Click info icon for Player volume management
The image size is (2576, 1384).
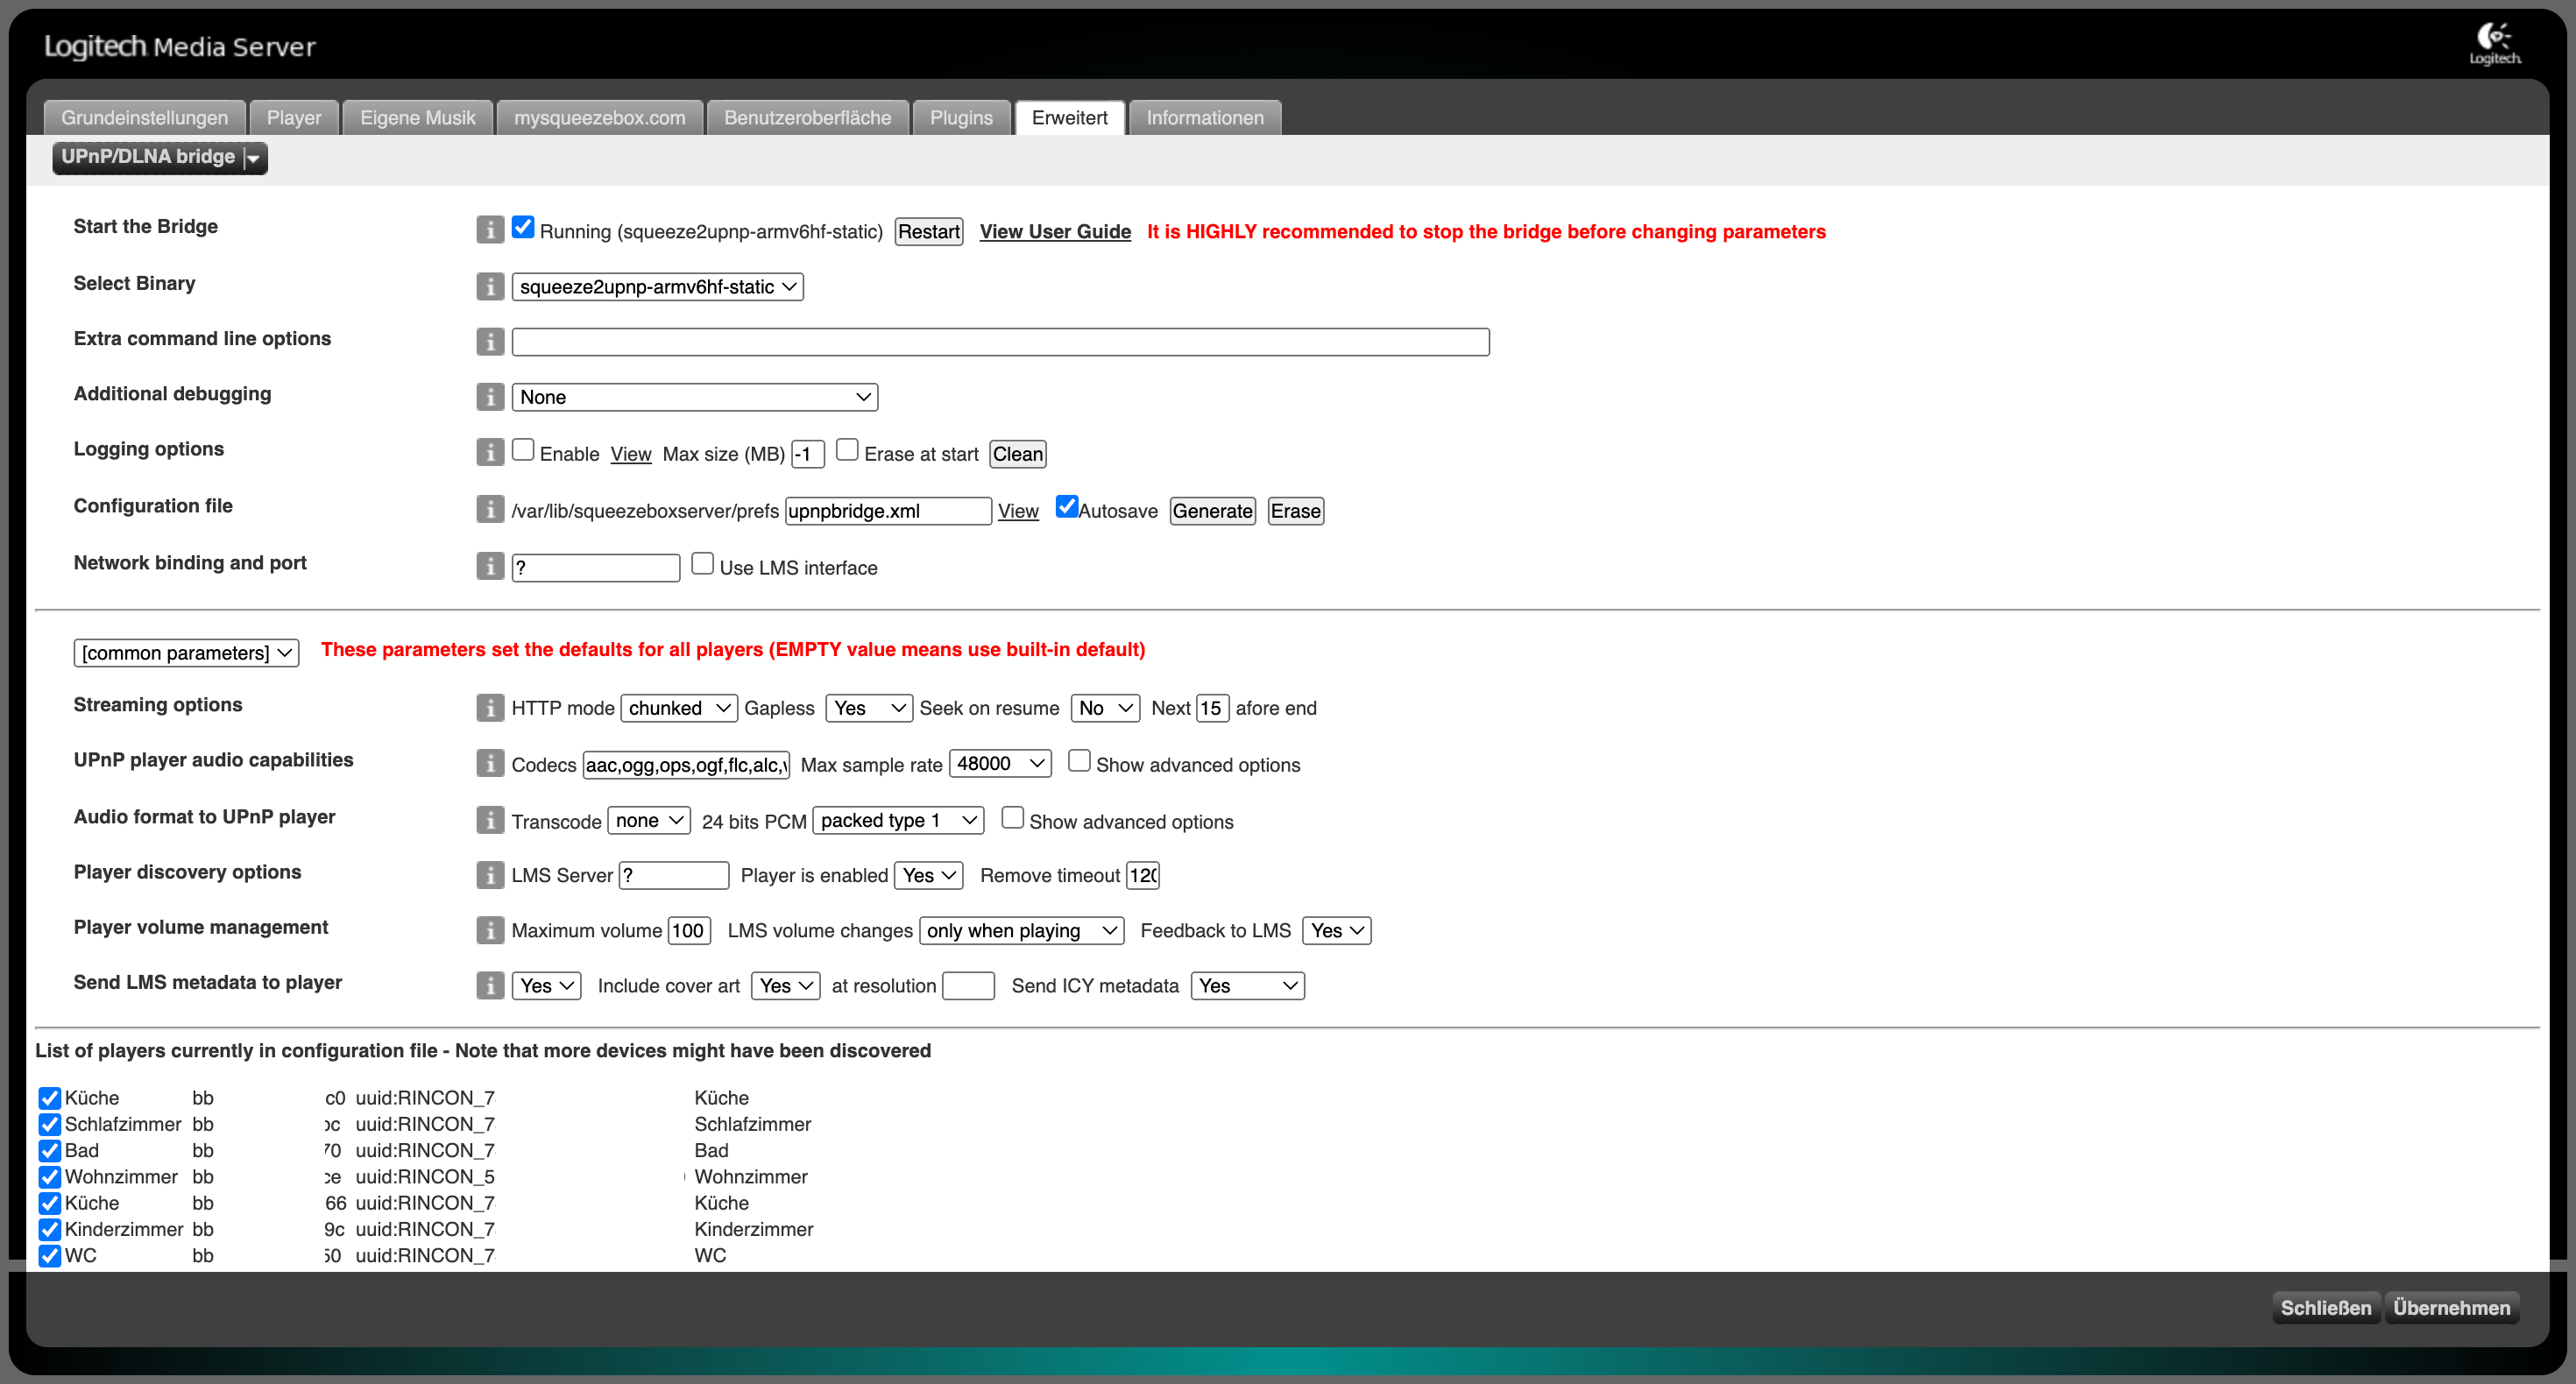click(x=490, y=930)
